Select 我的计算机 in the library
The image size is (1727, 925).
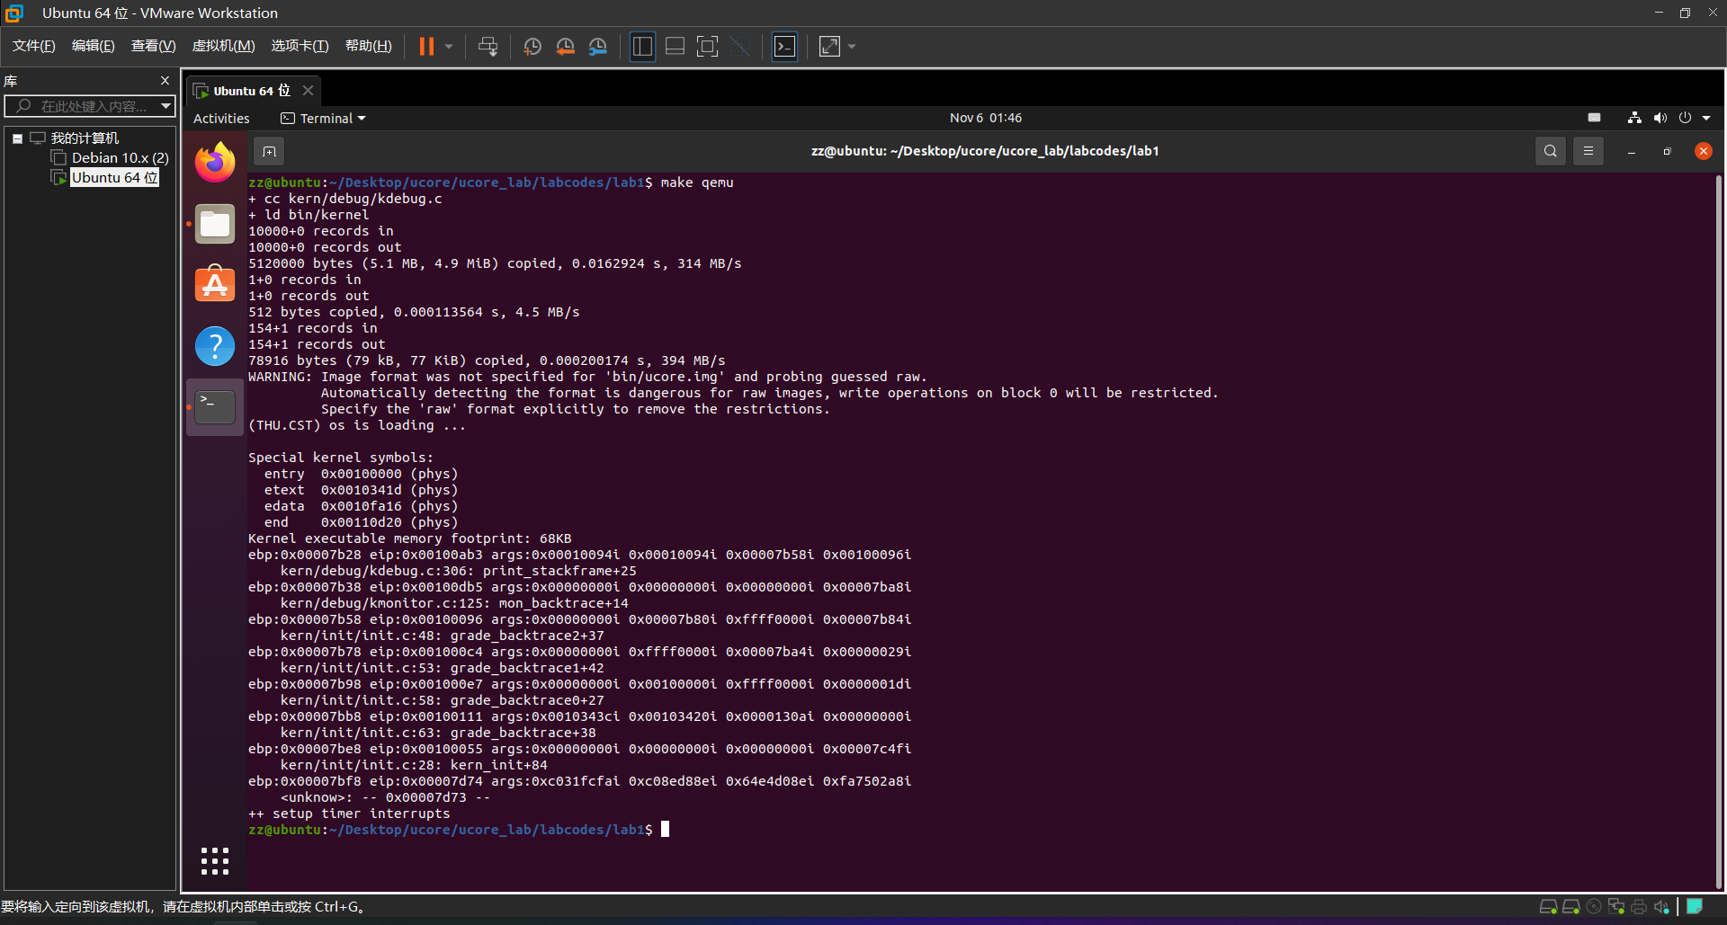(x=85, y=138)
